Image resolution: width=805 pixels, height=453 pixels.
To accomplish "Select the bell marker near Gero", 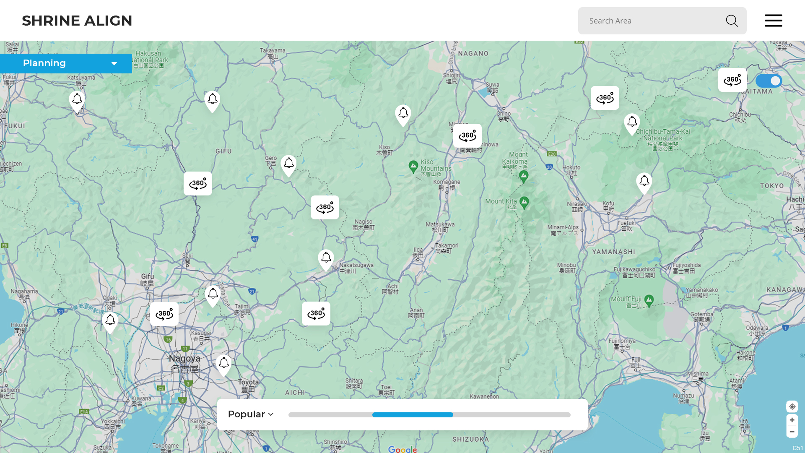I will 288,164.
